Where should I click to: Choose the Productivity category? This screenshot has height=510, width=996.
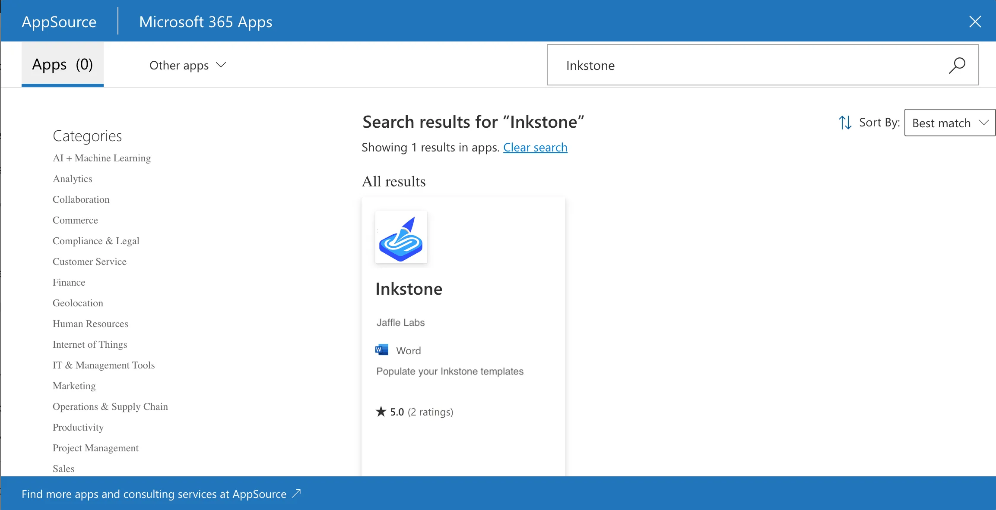78,427
